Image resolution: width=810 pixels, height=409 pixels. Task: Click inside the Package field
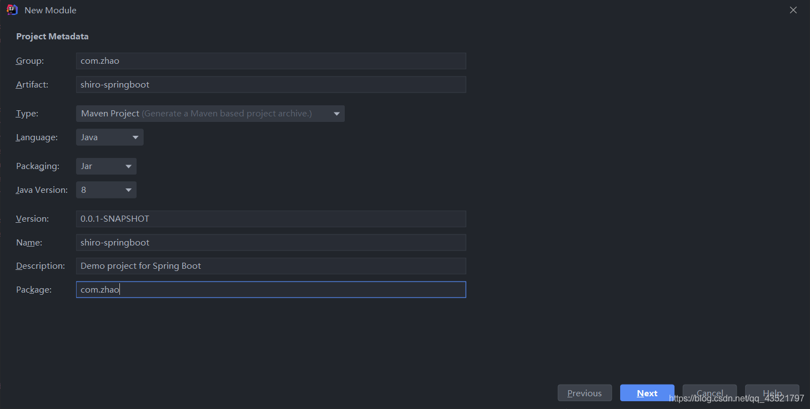(x=271, y=289)
